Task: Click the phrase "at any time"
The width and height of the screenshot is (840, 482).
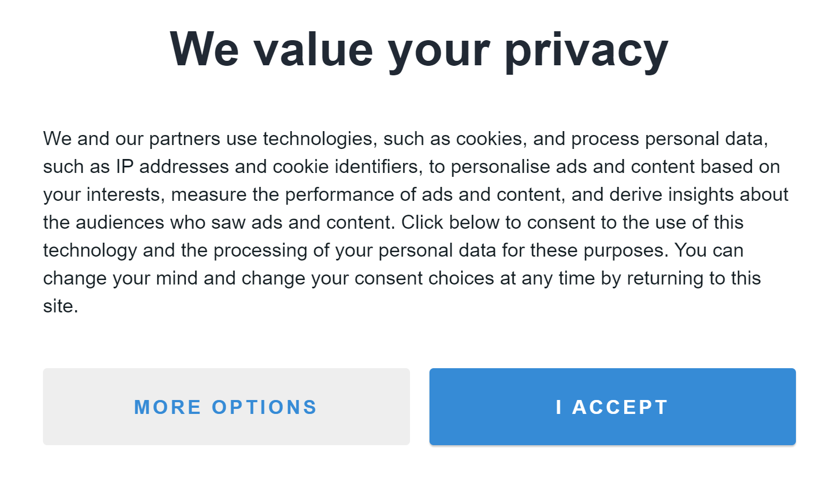Action: [x=547, y=278]
